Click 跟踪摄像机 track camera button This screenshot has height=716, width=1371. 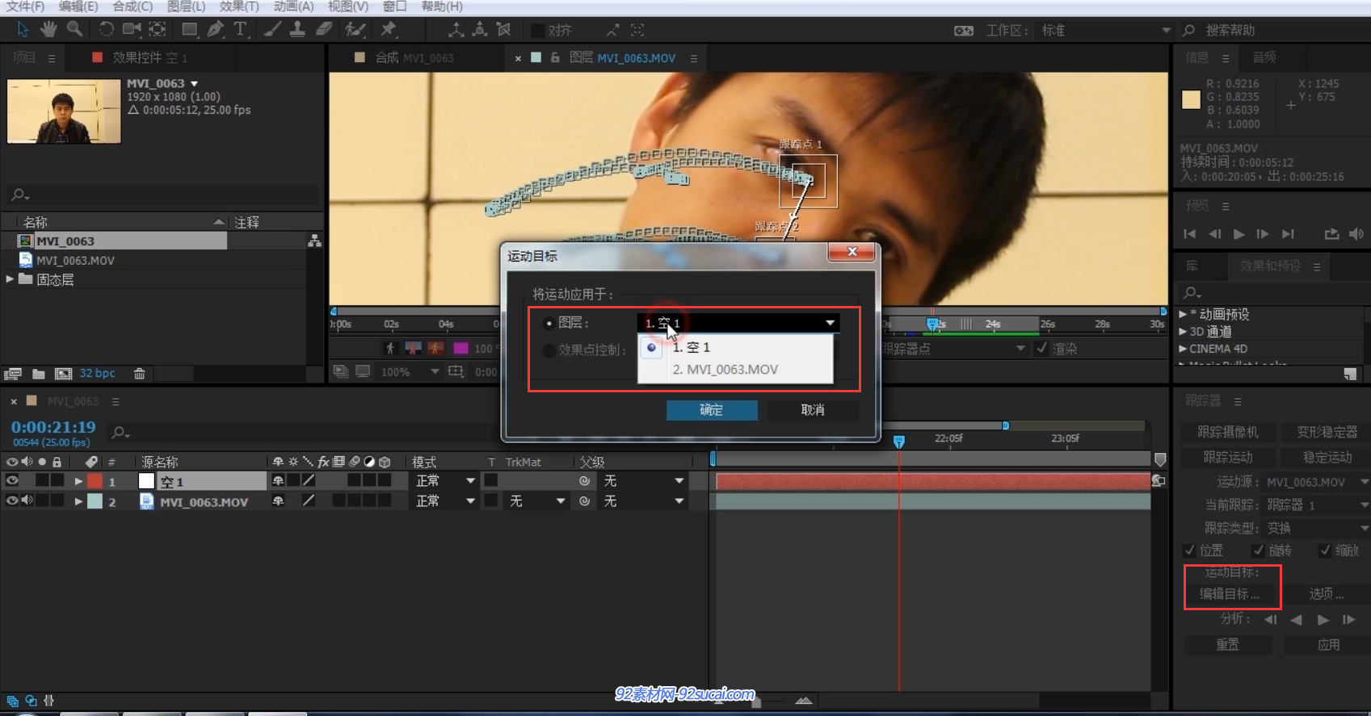coord(1228,432)
